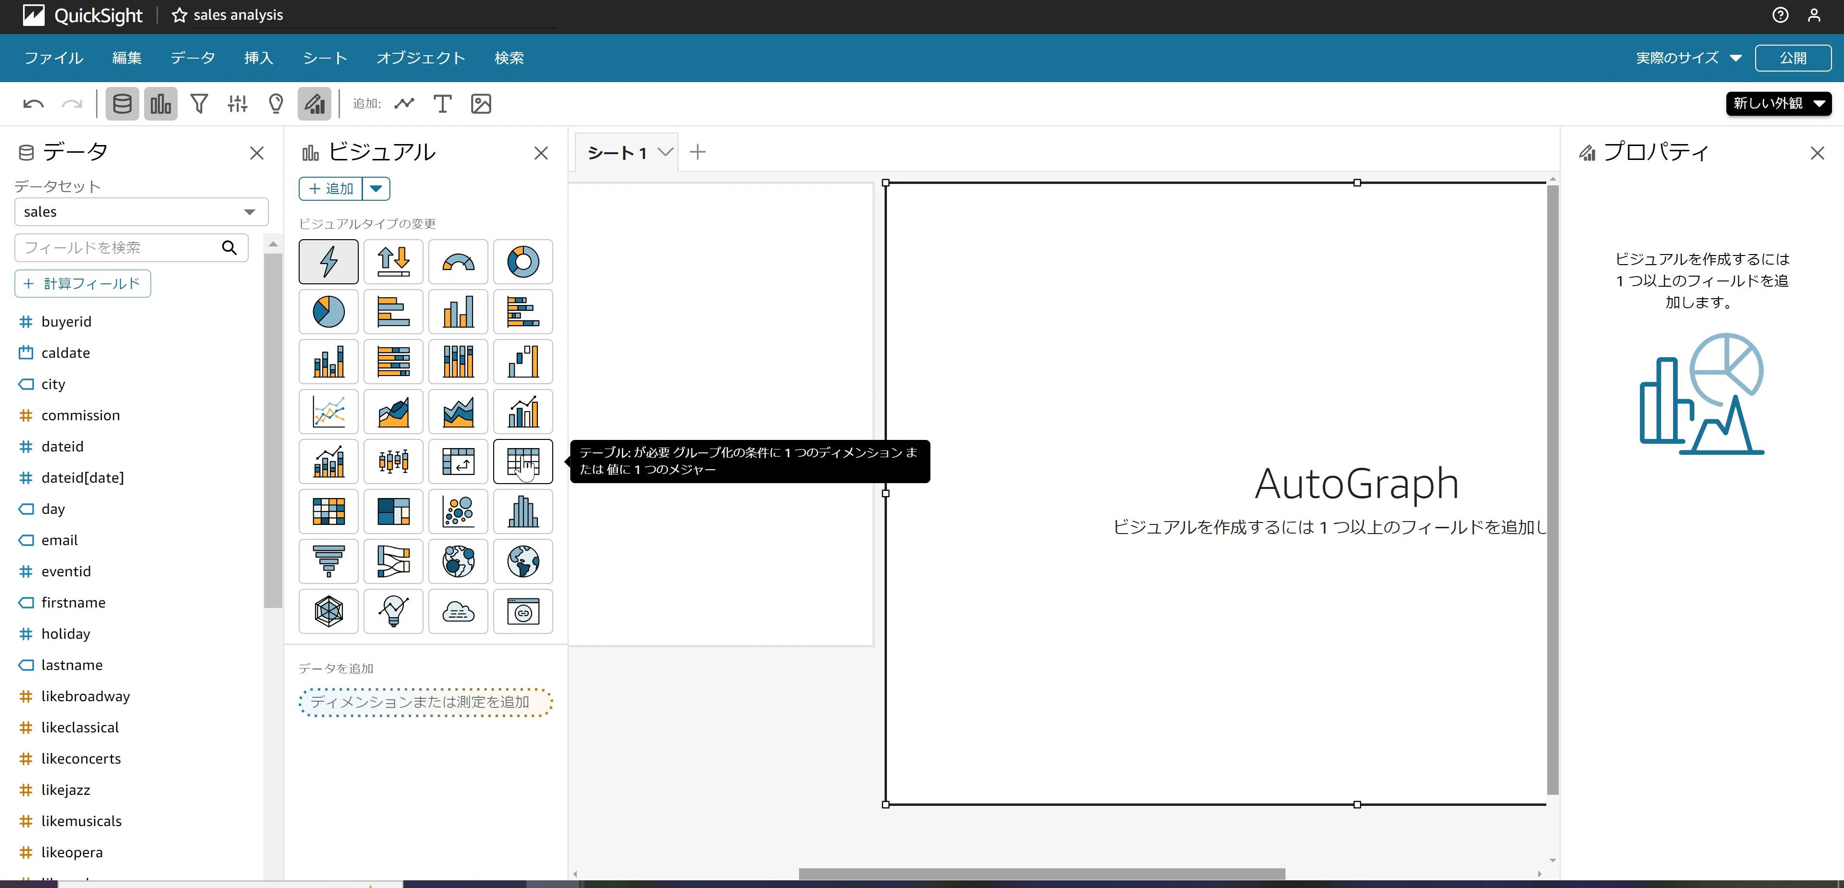Select the pie chart visual type

tap(328, 312)
